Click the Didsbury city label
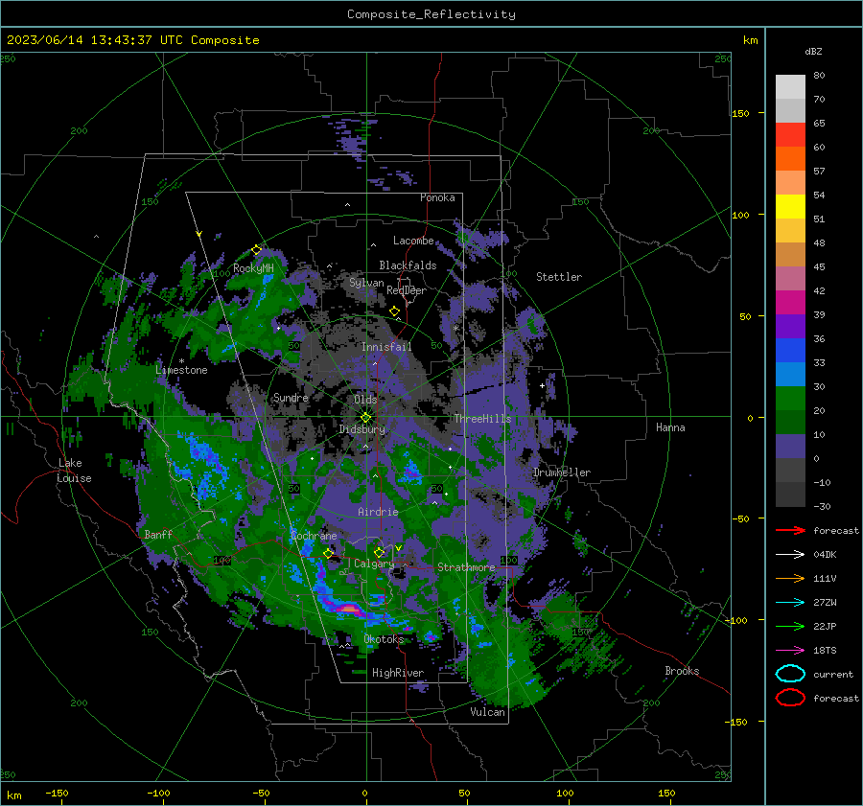Image resolution: width=863 pixels, height=806 pixels. 362,429
